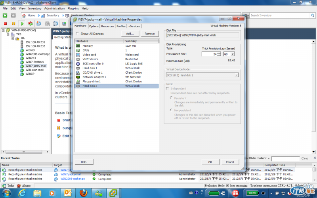Image resolution: width=317 pixels, height=198 pixels.
Task: Click the Search Inventory field
Action: (x=280, y=15)
